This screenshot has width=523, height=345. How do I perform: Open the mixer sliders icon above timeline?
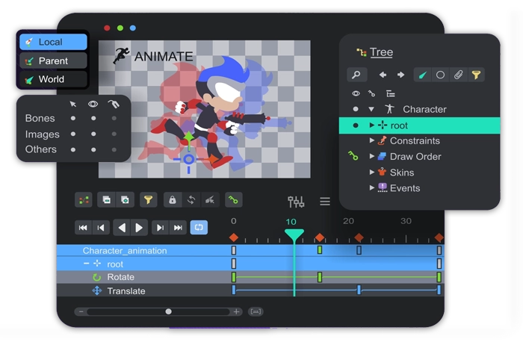click(296, 202)
